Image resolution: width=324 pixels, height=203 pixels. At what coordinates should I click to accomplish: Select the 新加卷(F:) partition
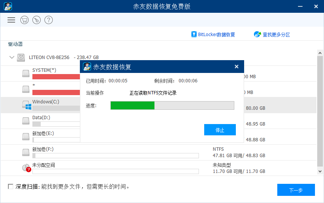click(43, 149)
